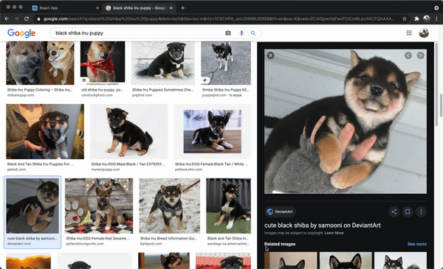Click the shibainupup.com source text

[x=21, y=95]
